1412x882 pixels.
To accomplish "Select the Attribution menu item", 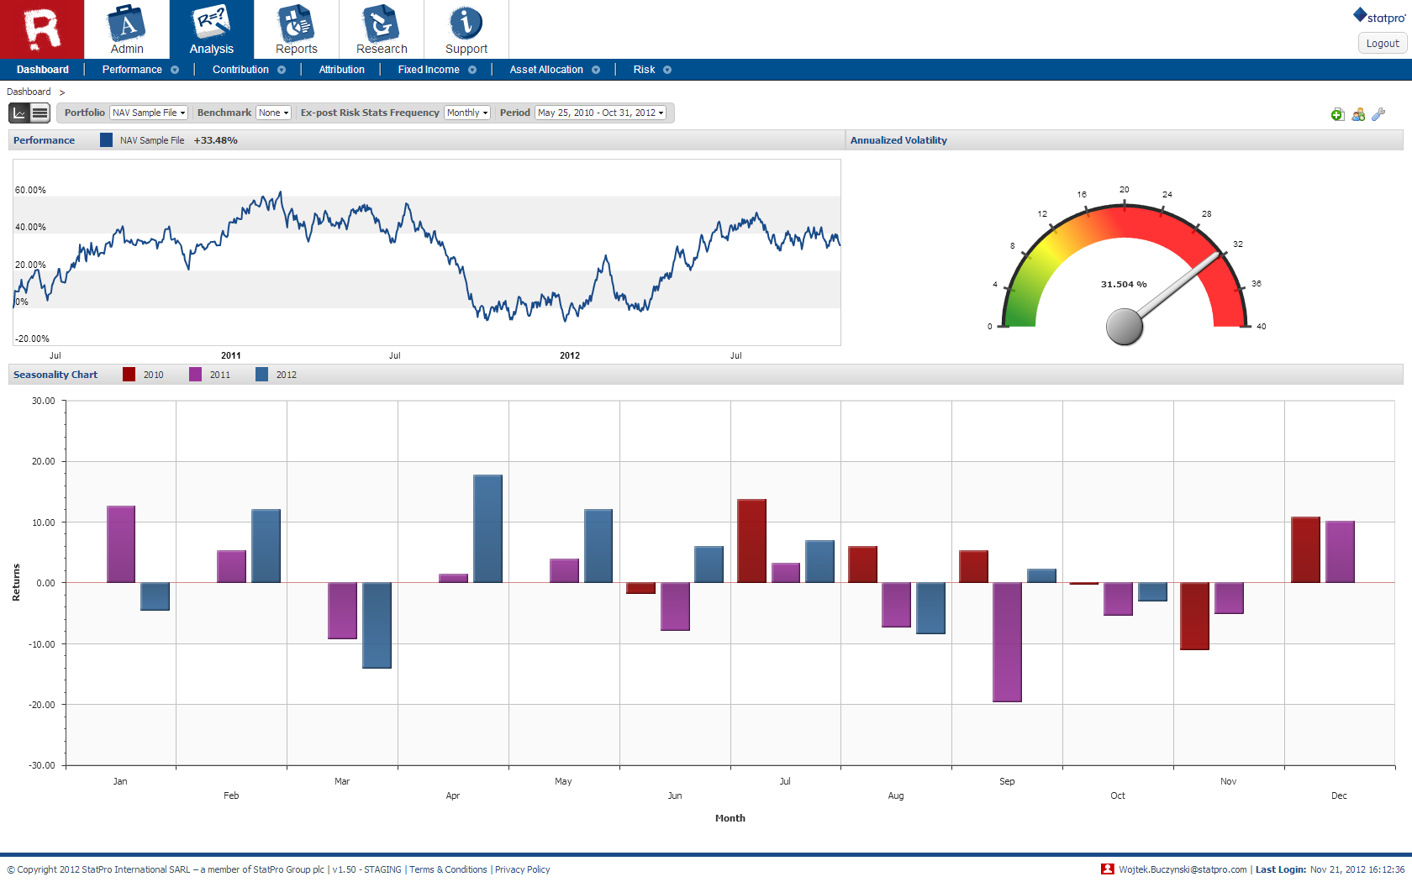I will tap(341, 70).
